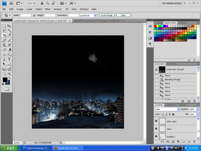201x151 pixels.
Task: Select the History Brush tool
Action: pos(9,45)
